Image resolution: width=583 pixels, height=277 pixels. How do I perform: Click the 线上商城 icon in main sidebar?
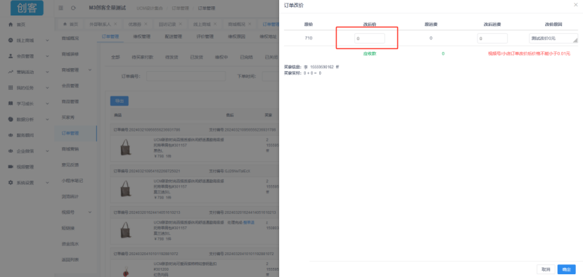(11, 40)
